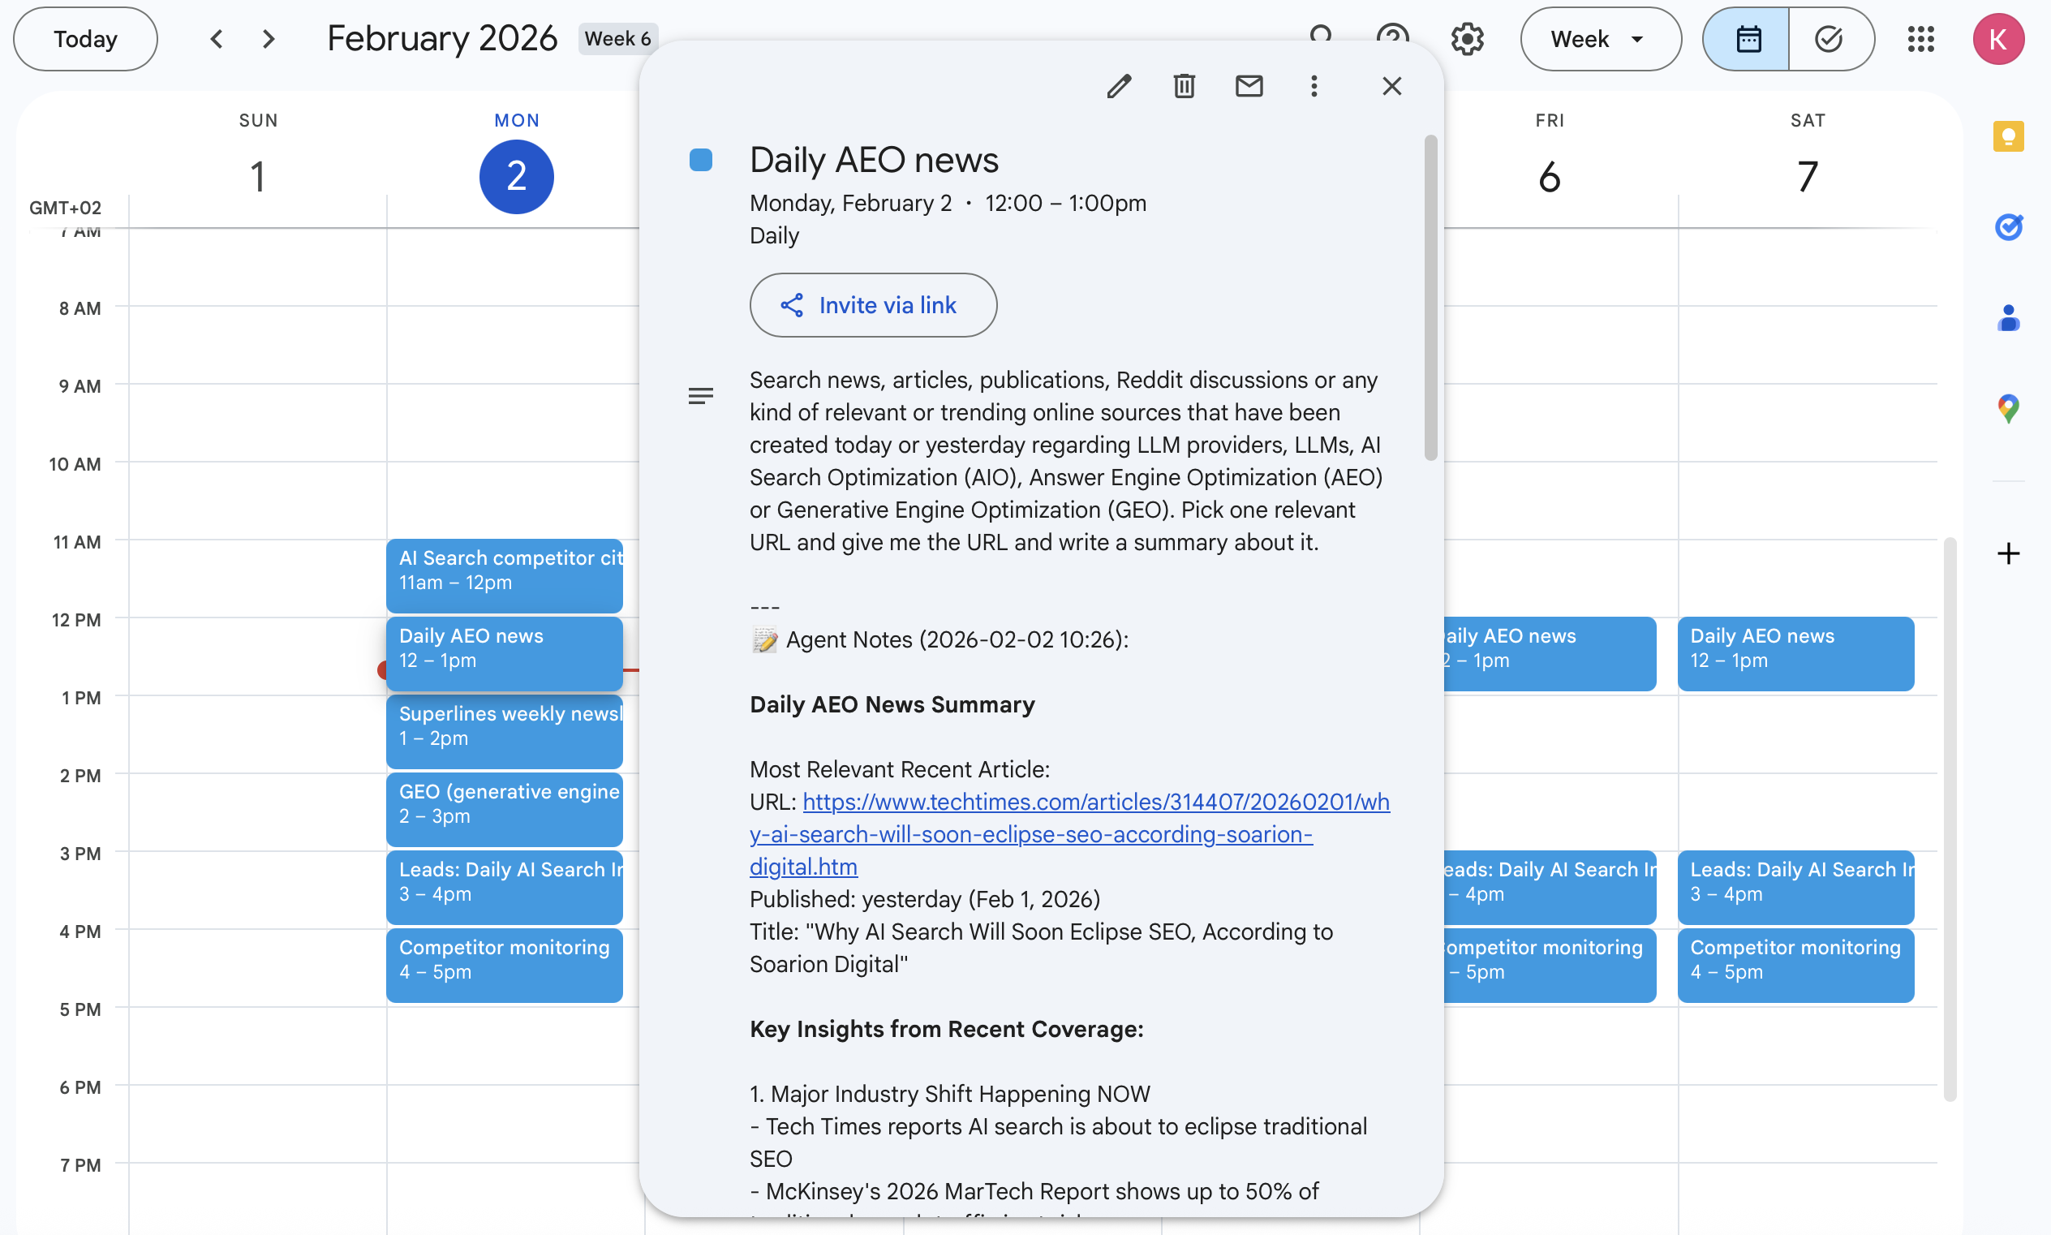Viewport: 2051px width, 1235px height.
Task: Open event options three-dot menu
Action: (1314, 86)
